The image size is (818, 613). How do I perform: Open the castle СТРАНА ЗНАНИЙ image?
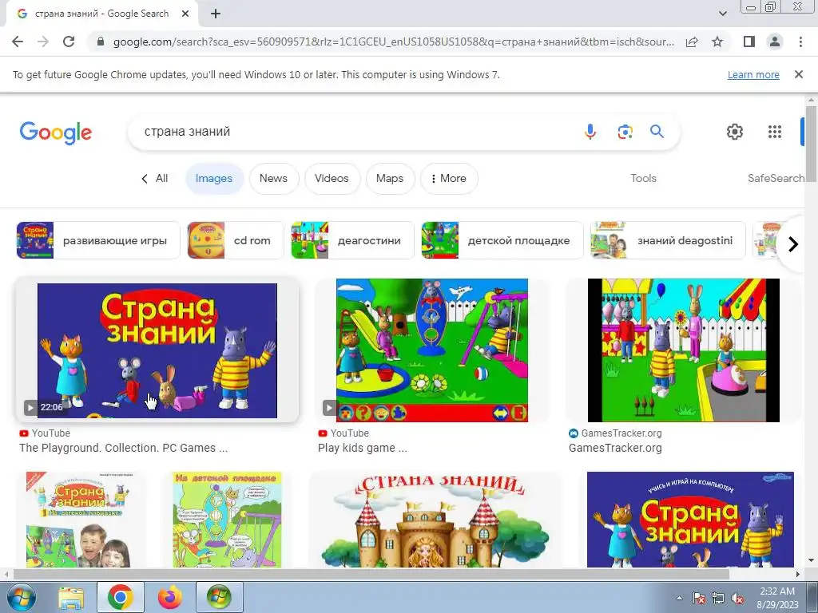435,520
